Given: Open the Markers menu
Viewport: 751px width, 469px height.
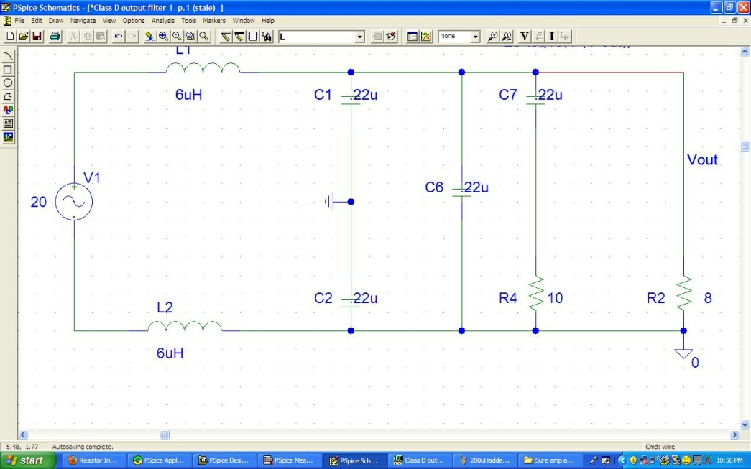Looking at the screenshot, I should tap(214, 21).
